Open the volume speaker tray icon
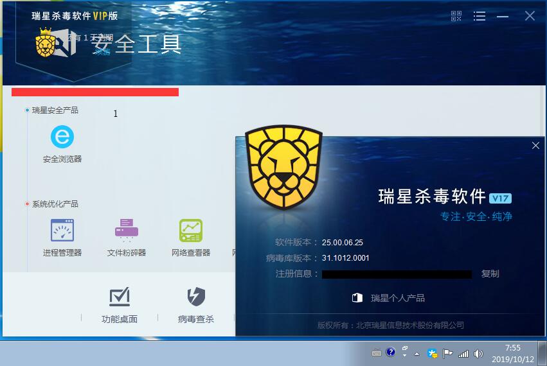This screenshot has width=547, height=366. (x=478, y=354)
